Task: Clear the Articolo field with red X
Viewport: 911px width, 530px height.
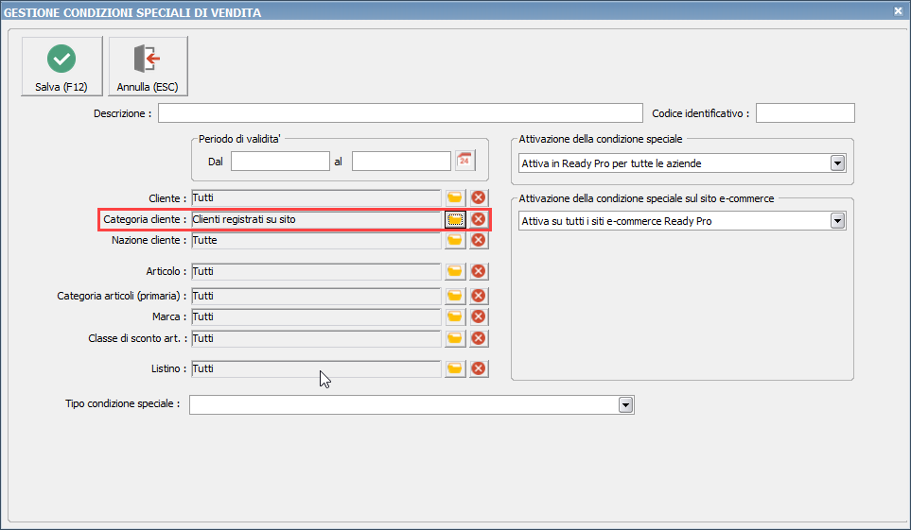Action: tap(478, 271)
